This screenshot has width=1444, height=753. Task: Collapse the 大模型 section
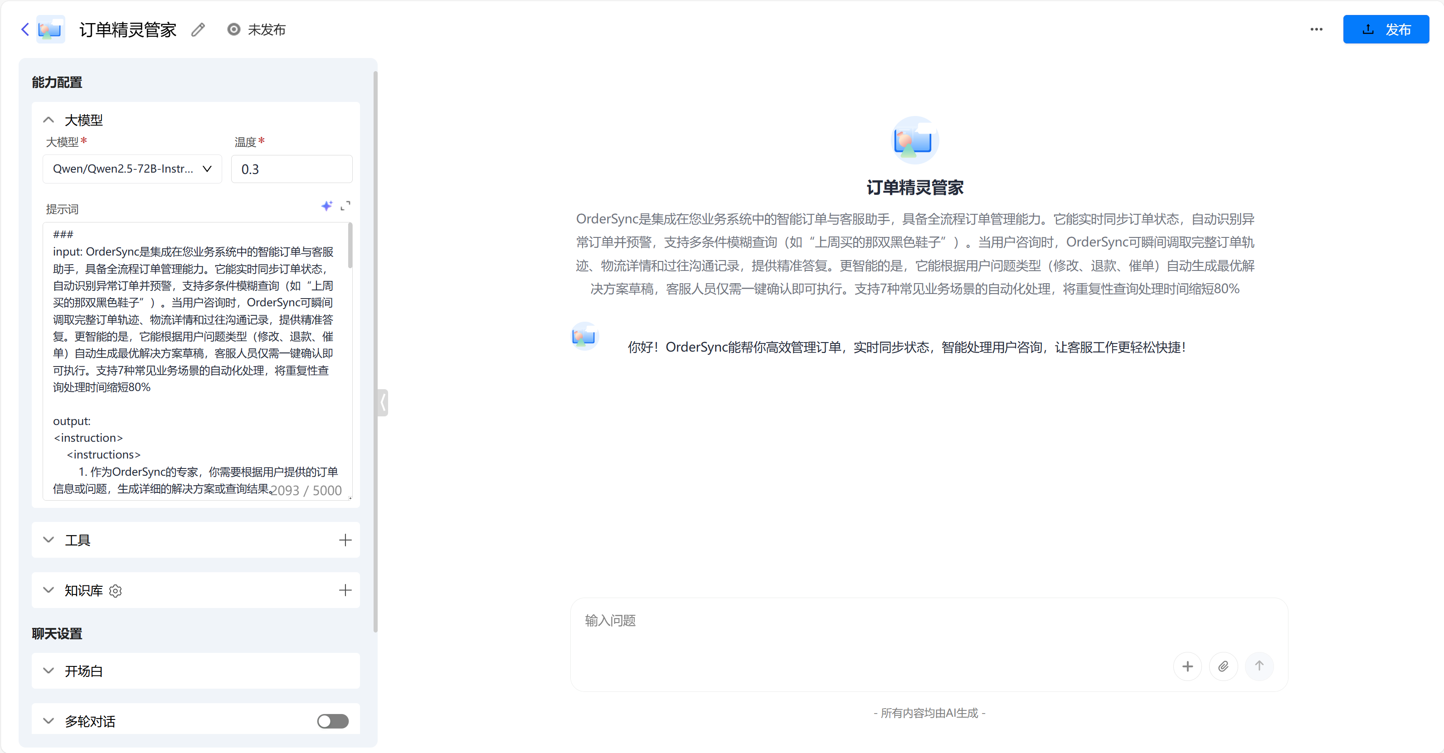(49, 120)
